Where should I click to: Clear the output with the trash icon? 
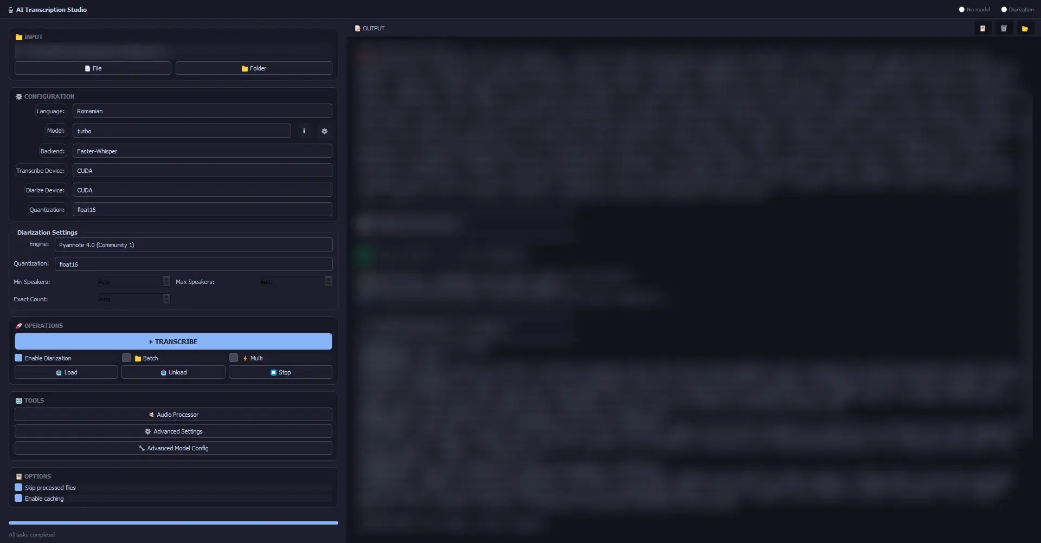[1004, 28]
